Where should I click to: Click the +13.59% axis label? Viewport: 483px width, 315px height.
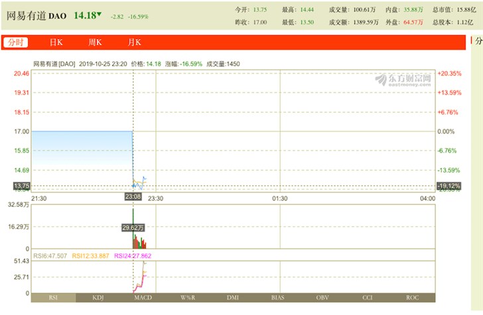point(449,93)
